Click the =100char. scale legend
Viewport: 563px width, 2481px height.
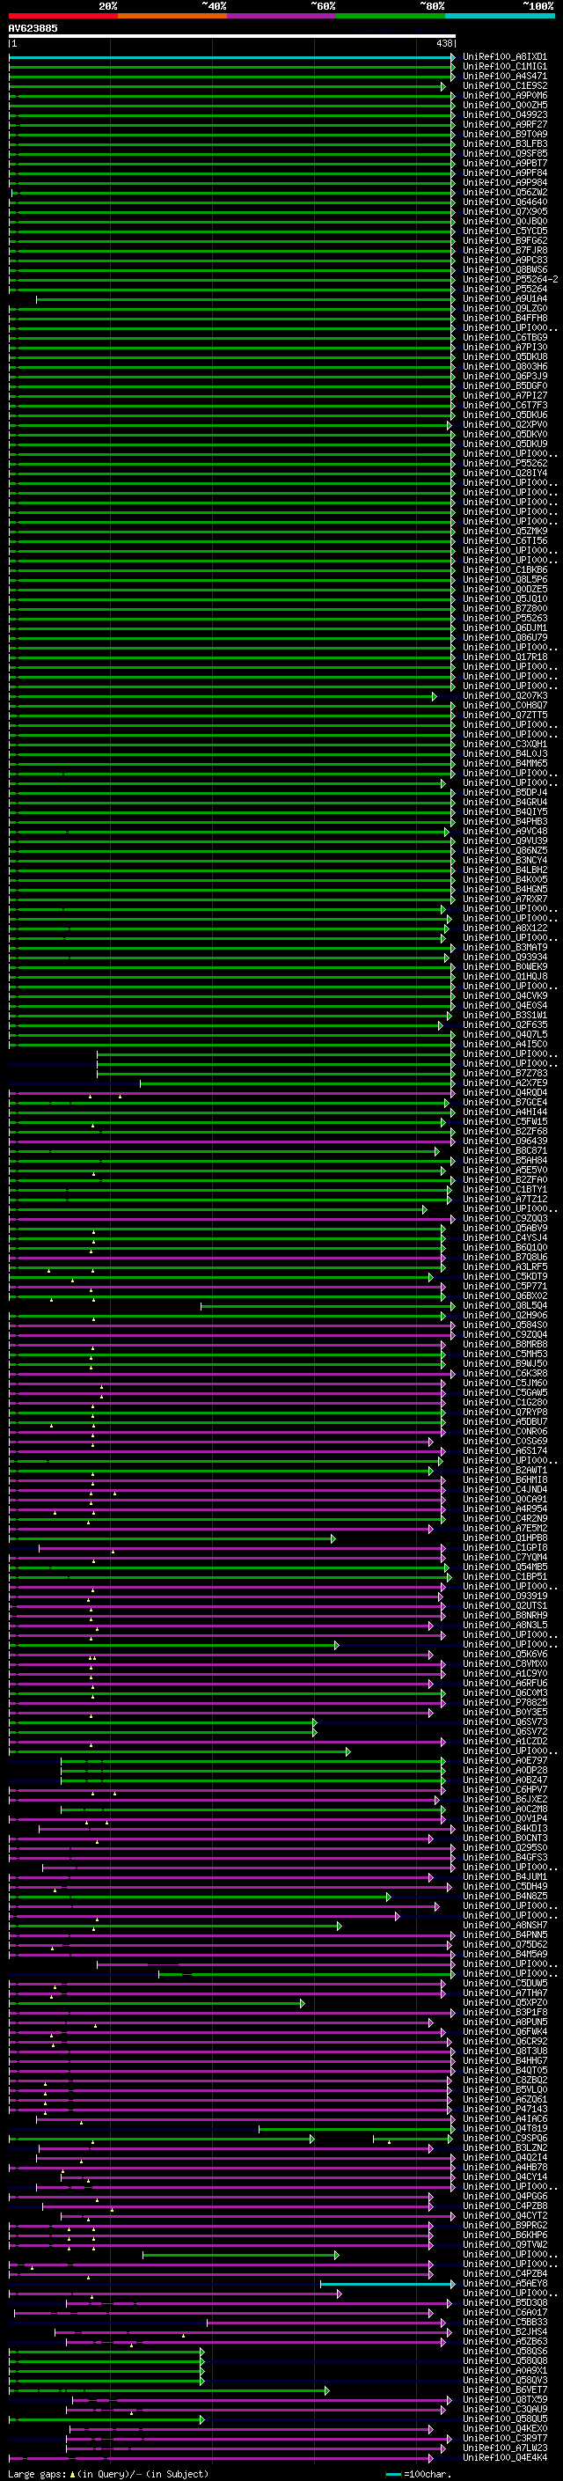click(418, 2473)
